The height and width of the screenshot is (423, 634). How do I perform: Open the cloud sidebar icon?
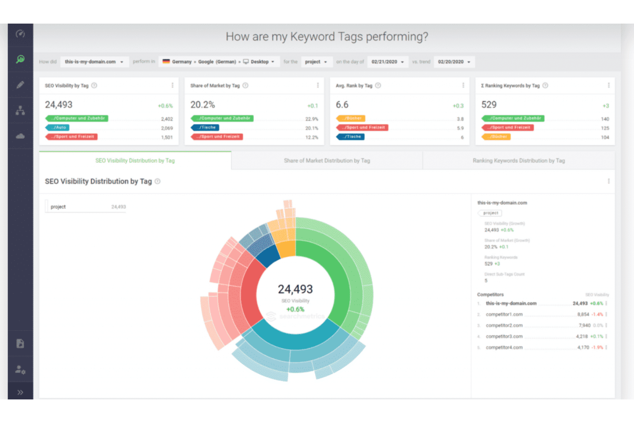click(20, 136)
